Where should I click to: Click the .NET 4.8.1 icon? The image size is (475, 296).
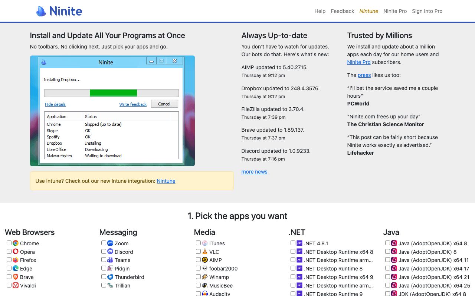299,243
